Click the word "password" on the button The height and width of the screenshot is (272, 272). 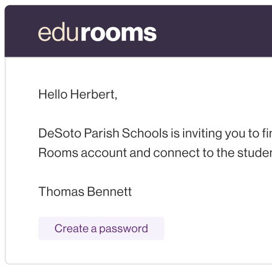[x=124, y=229]
